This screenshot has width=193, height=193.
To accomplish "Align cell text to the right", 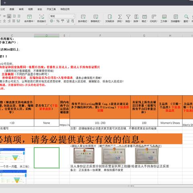I will point(9,21).
